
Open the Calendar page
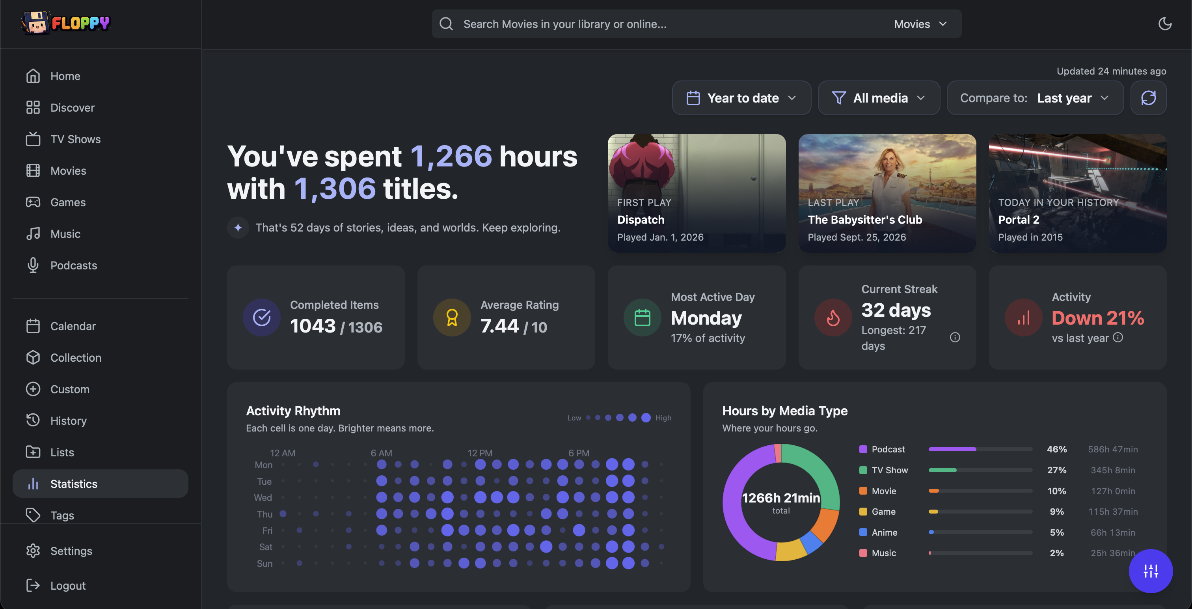[x=101, y=326]
